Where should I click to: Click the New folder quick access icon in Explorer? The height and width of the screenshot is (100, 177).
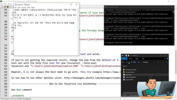[128, 56]
